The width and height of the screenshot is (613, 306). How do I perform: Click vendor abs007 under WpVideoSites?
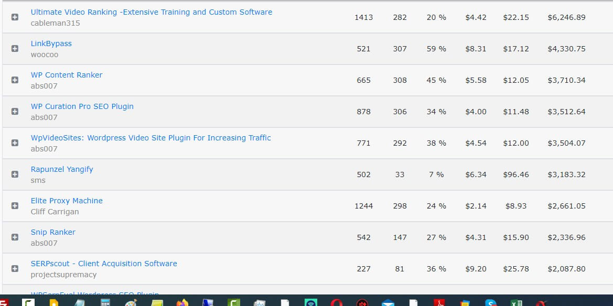(44, 149)
